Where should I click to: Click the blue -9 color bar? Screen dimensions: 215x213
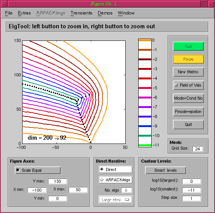[x=145, y=126]
